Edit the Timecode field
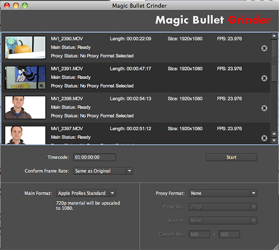 [95, 157]
